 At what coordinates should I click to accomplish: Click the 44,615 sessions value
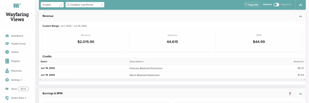click(172, 42)
